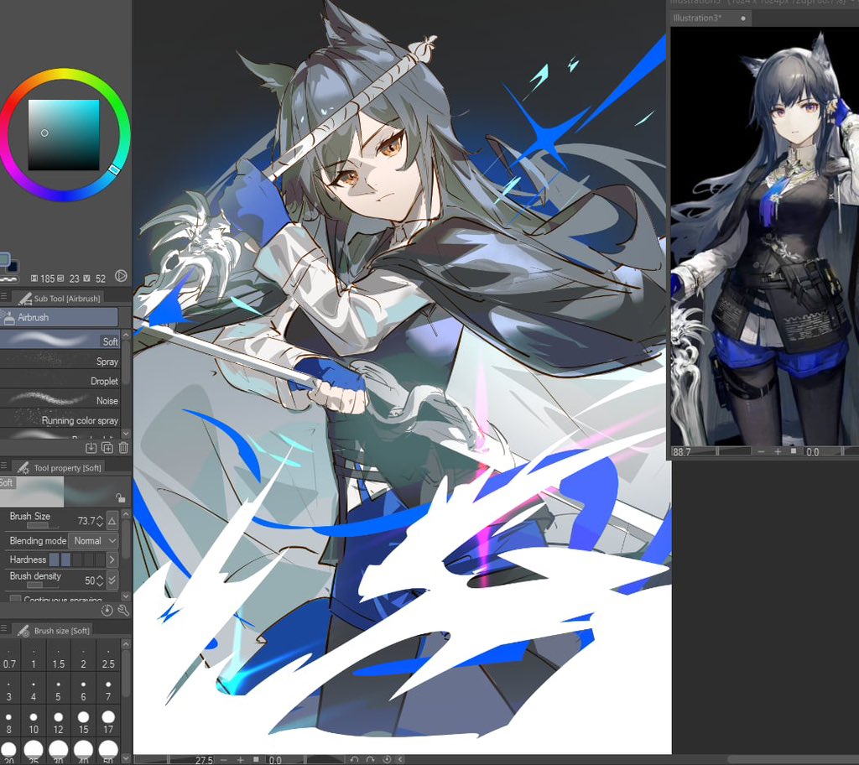The image size is (859, 765).
Task: Select the Noise sub tool
Action: point(60,401)
